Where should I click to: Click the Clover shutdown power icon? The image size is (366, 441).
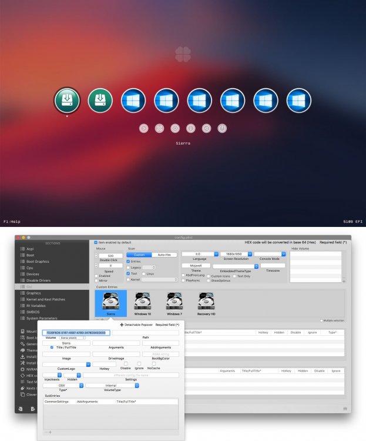(222, 129)
